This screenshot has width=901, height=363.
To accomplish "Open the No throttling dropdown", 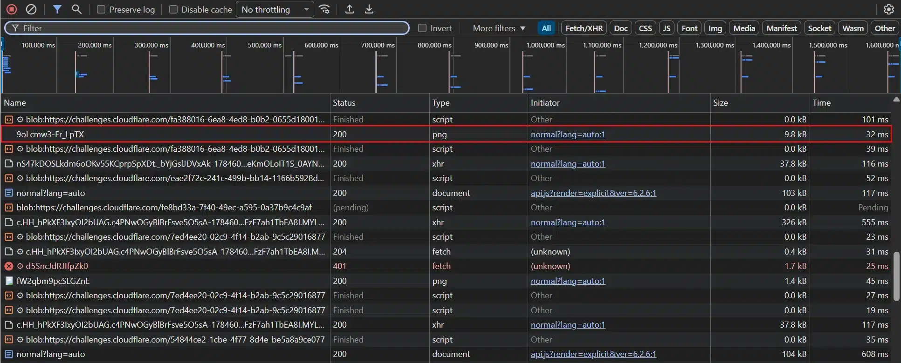I will pos(275,9).
